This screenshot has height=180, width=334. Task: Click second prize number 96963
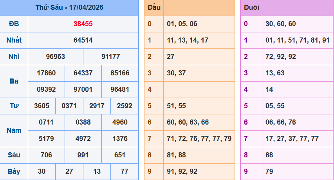56,57
